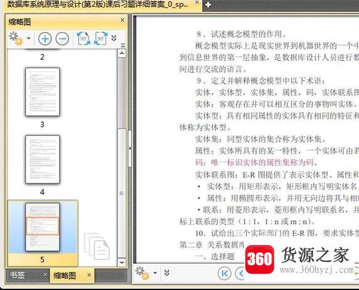Close the 缩略图 bottom tab

tap(89, 275)
